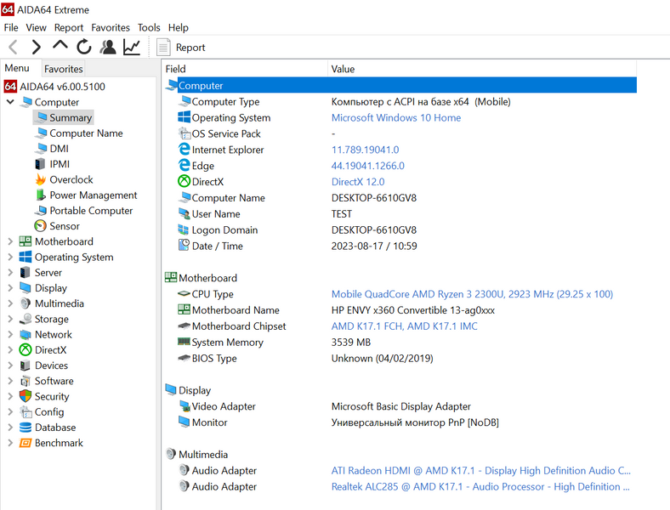Expand the Server tree node

(x=10, y=273)
